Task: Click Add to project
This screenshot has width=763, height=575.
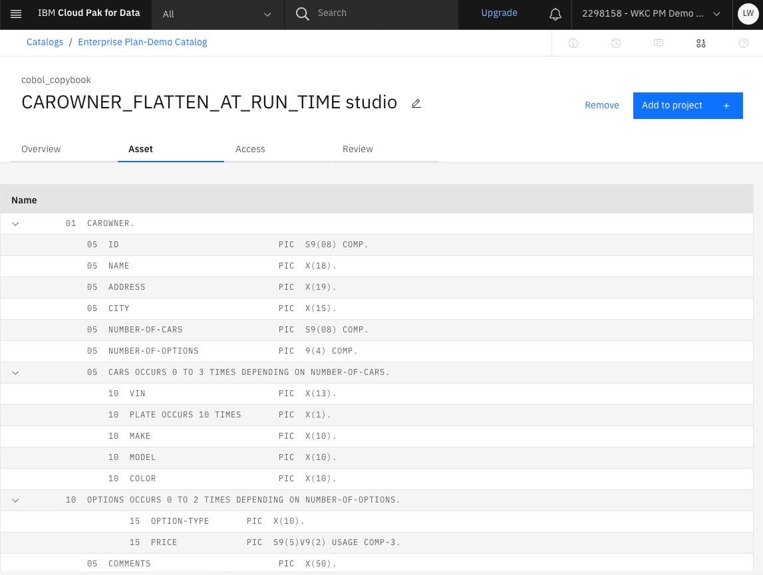Action: point(672,105)
